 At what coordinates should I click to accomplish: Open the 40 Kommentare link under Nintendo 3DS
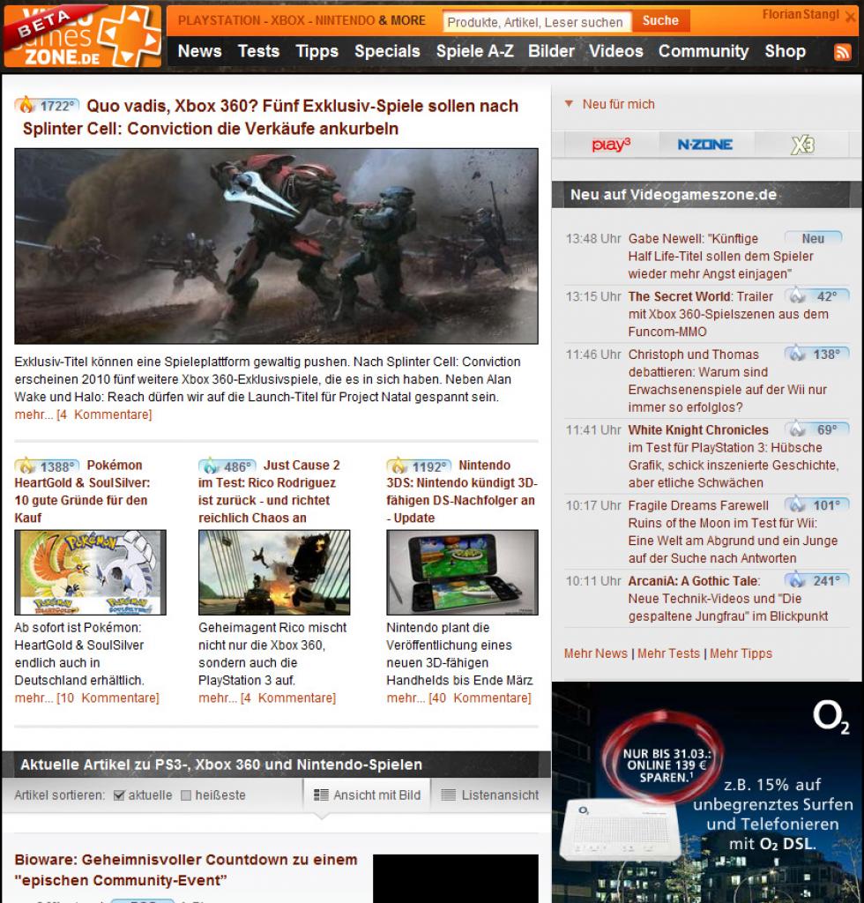[480, 698]
